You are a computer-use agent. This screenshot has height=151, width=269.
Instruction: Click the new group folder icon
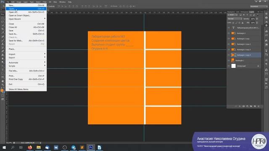[x=251, y=106]
